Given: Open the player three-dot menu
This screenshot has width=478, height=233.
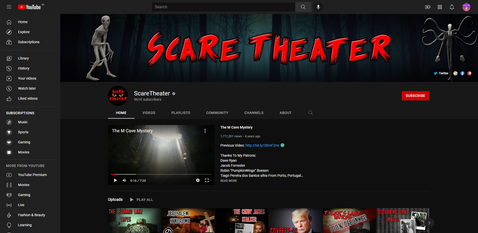Looking at the screenshot, I should pyautogui.click(x=205, y=131).
